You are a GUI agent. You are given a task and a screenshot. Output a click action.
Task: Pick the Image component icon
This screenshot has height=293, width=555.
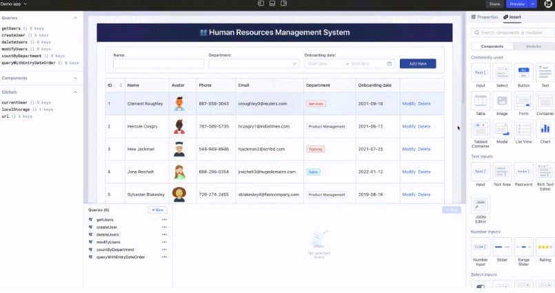point(502,101)
